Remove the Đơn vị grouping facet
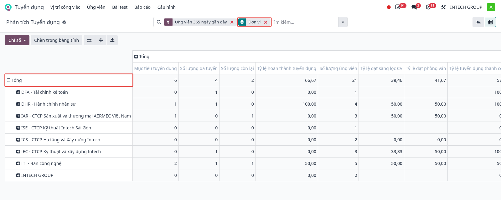 pos(266,22)
